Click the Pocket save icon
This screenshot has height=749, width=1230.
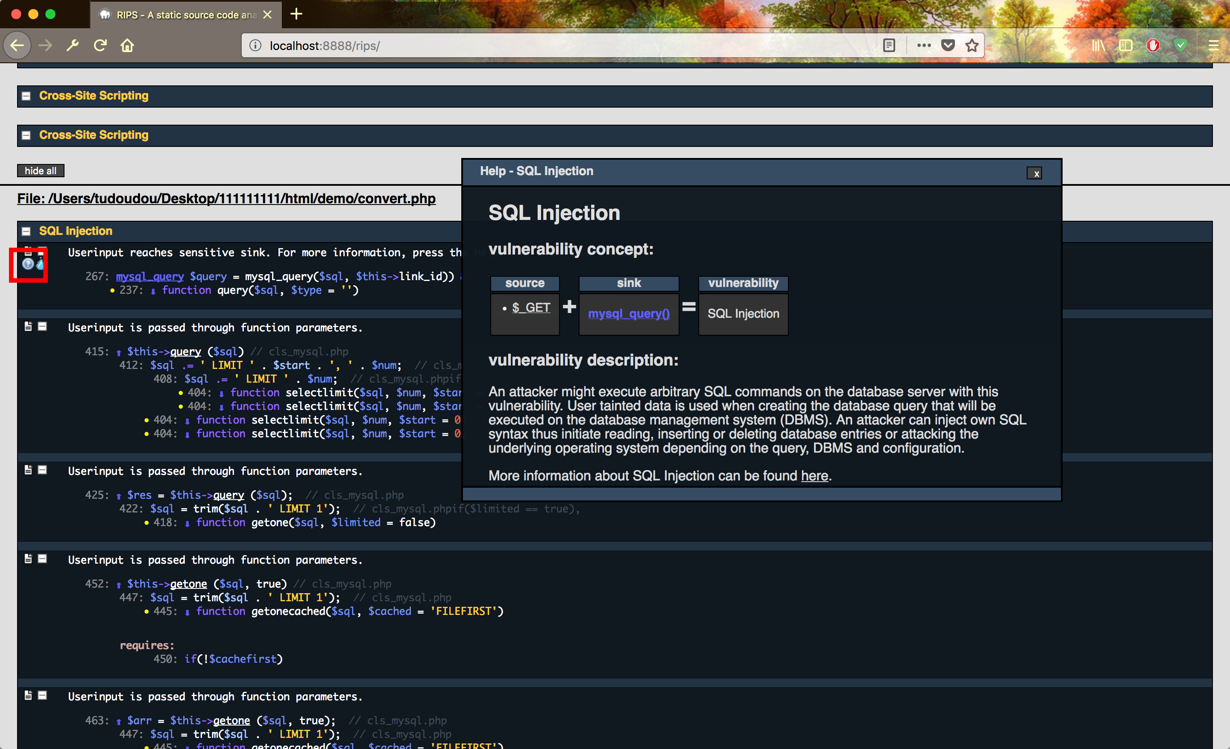tap(947, 45)
